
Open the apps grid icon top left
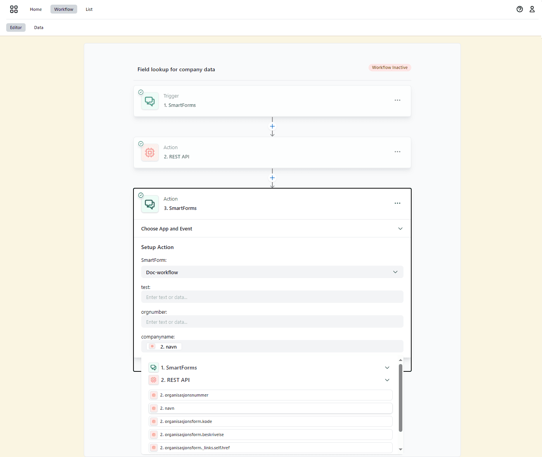[x=14, y=9]
